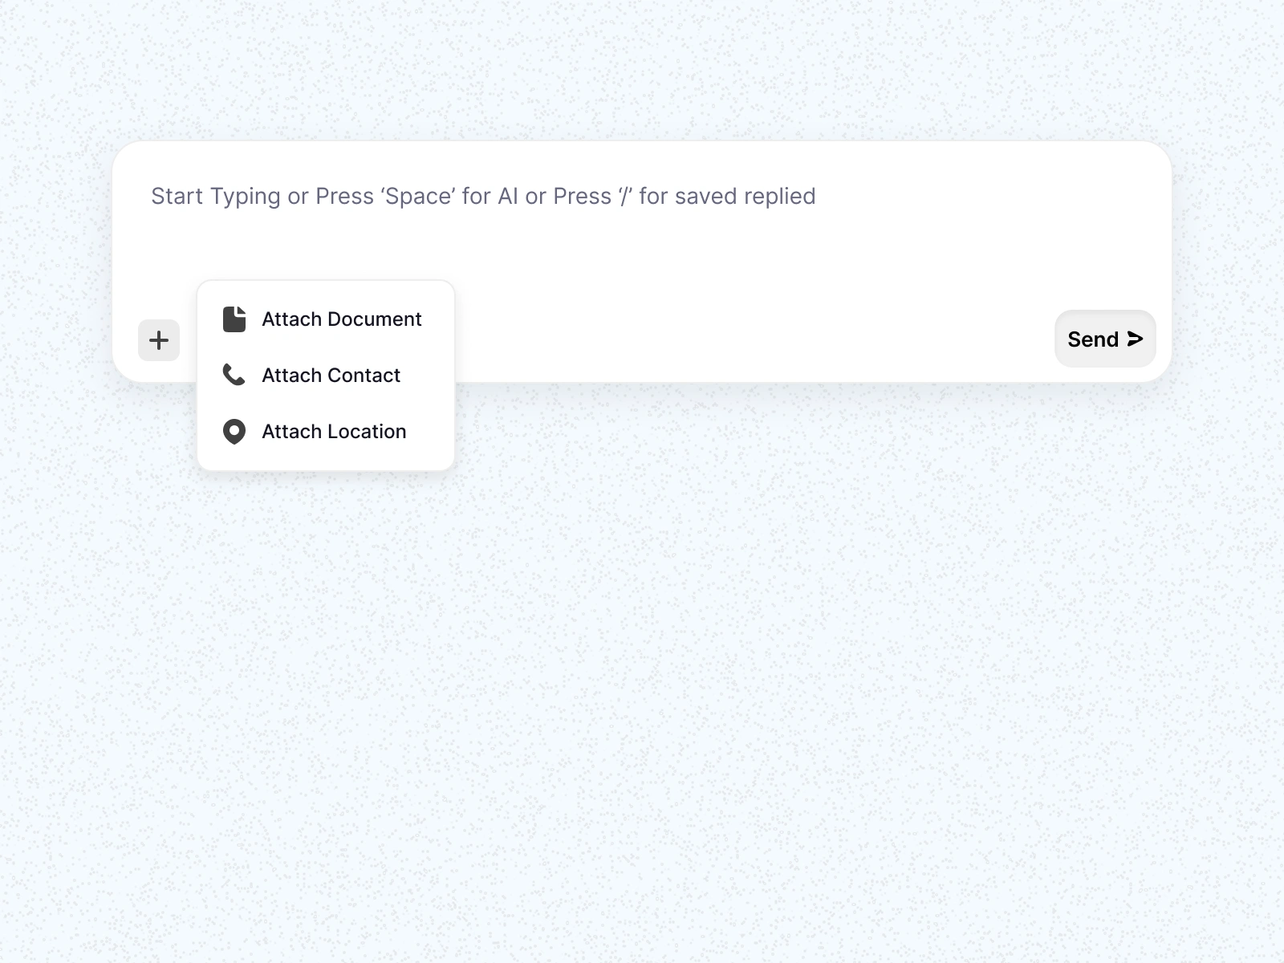The width and height of the screenshot is (1284, 963).
Task: Choose Attach Document from the menu
Action: 326,319
